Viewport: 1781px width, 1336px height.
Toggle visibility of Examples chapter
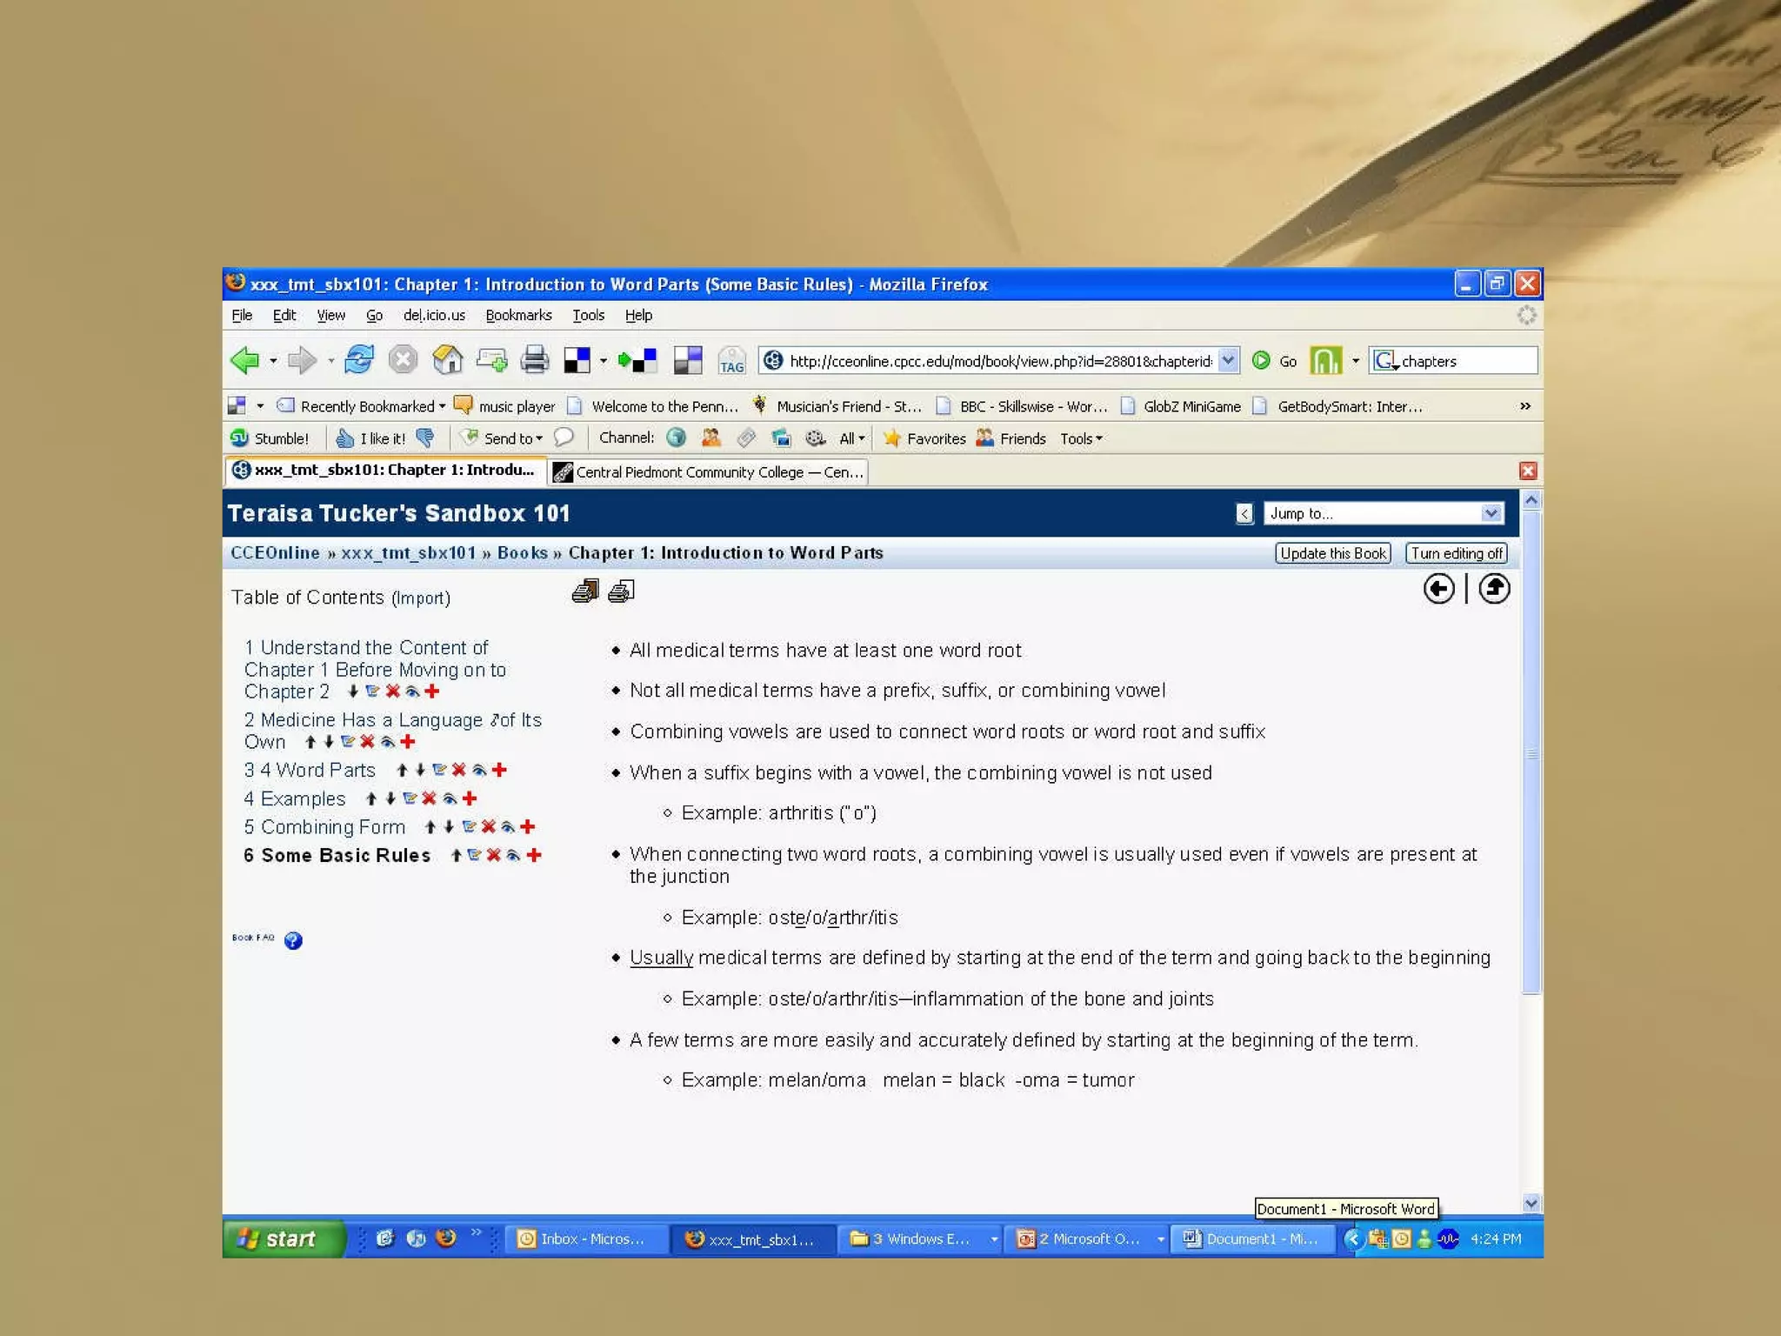coord(450,798)
